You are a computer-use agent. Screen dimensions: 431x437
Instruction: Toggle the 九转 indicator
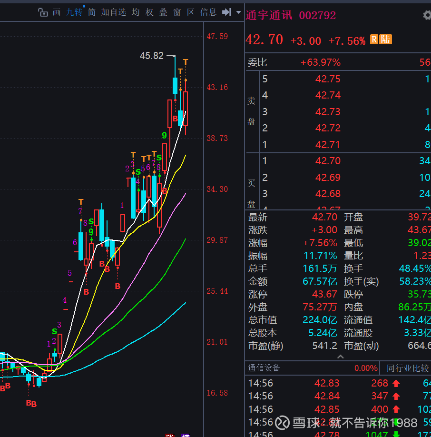click(74, 12)
